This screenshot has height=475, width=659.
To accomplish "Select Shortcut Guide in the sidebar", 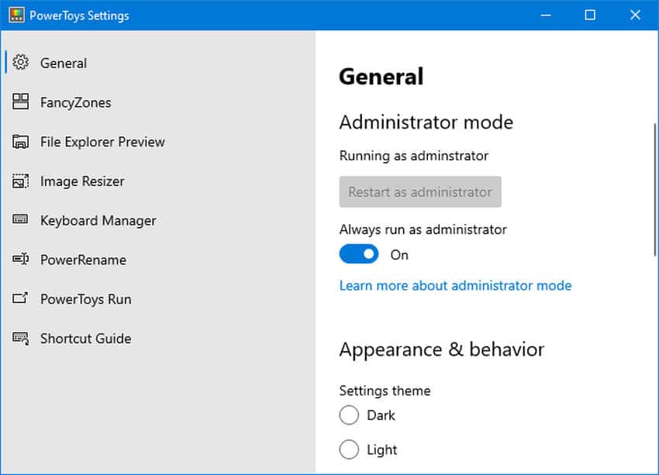I will click(157, 339).
